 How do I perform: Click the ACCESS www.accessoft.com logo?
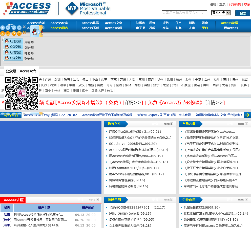tap(27, 9)
